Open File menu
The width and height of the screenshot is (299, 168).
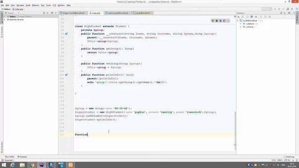2,5
